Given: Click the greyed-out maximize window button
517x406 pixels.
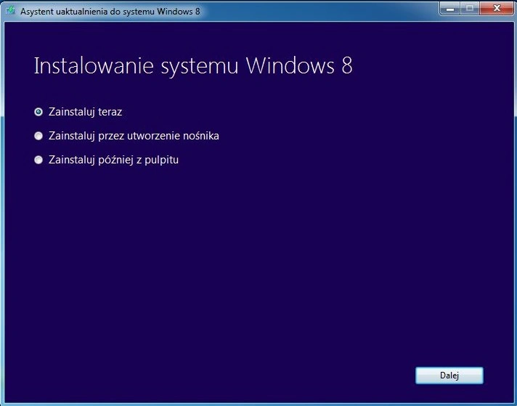Looking at the screenshot, I should (471, 9).
